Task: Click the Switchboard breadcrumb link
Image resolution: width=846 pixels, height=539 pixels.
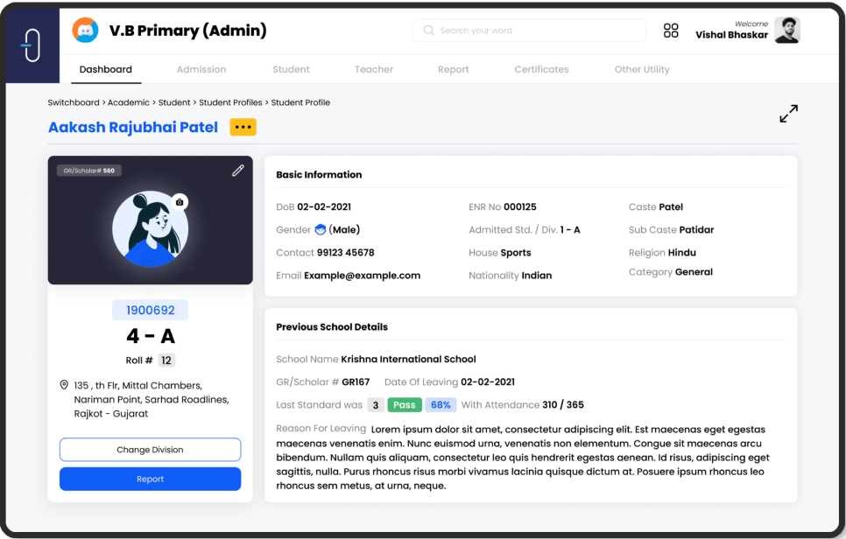Action: pos(74,102)
